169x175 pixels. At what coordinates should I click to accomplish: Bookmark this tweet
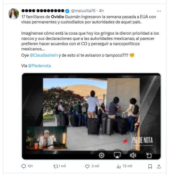coord(150,166)
